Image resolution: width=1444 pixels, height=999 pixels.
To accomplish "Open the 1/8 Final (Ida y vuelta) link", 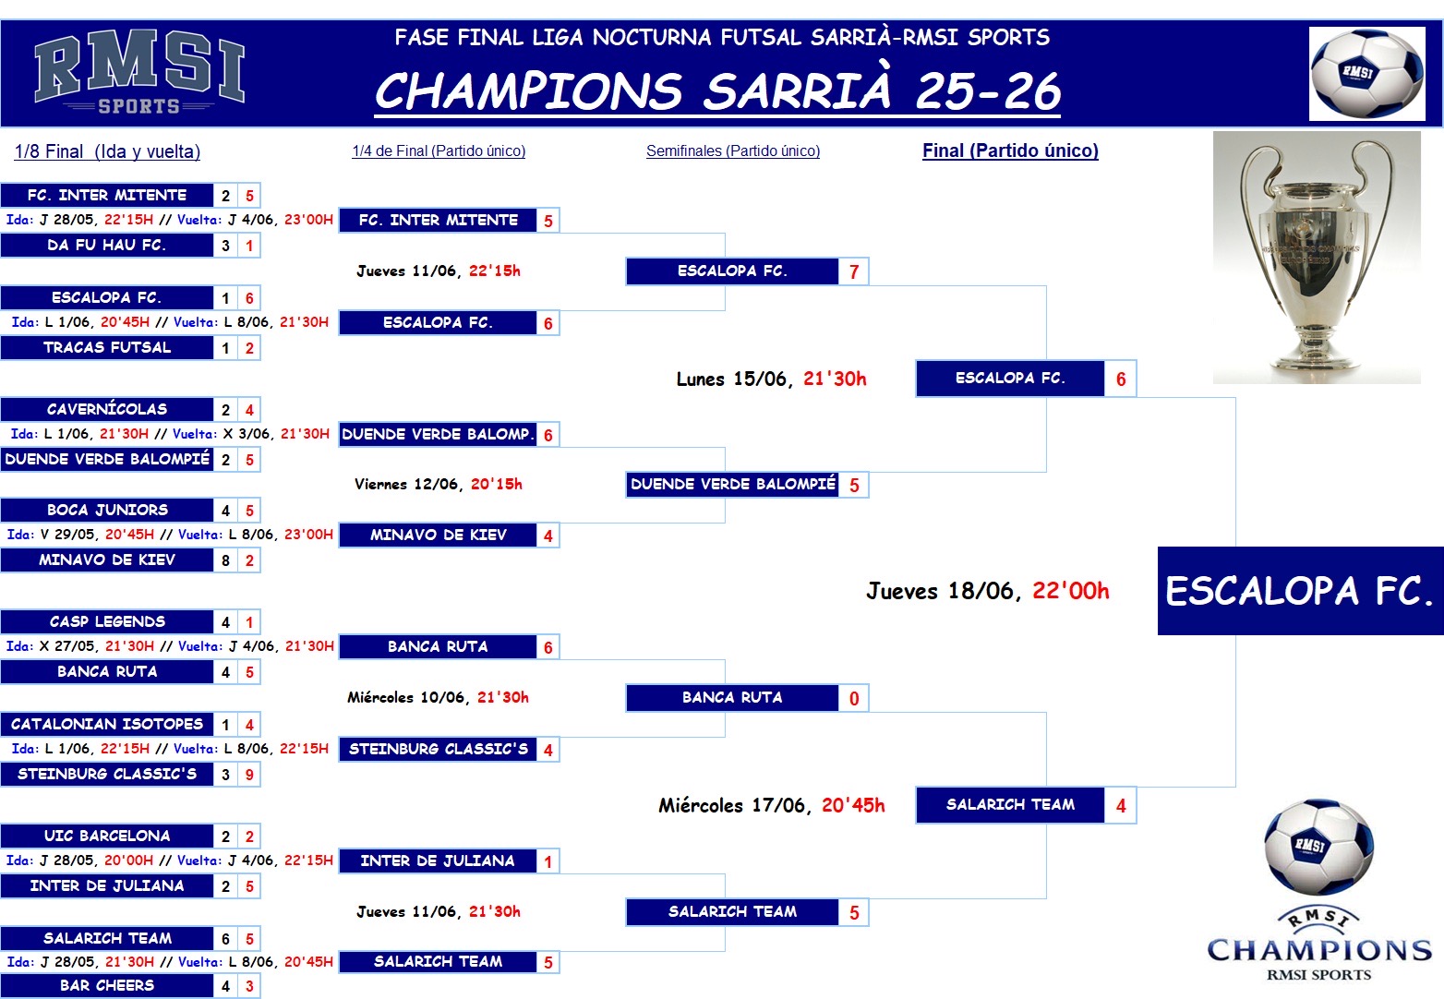I will click(x=107, y=151).
